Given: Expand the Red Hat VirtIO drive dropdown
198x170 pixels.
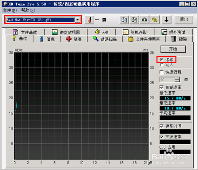Looking at the screenshot, I should [x=78, y=20].
